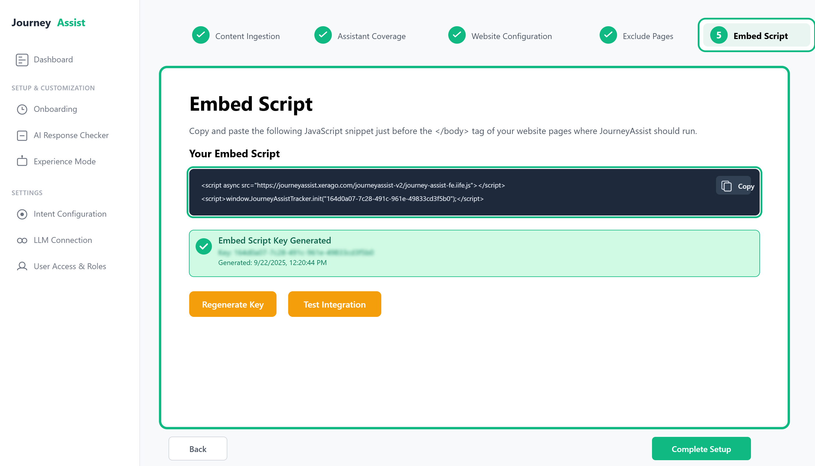Go Back to previous step

point(198,449)
